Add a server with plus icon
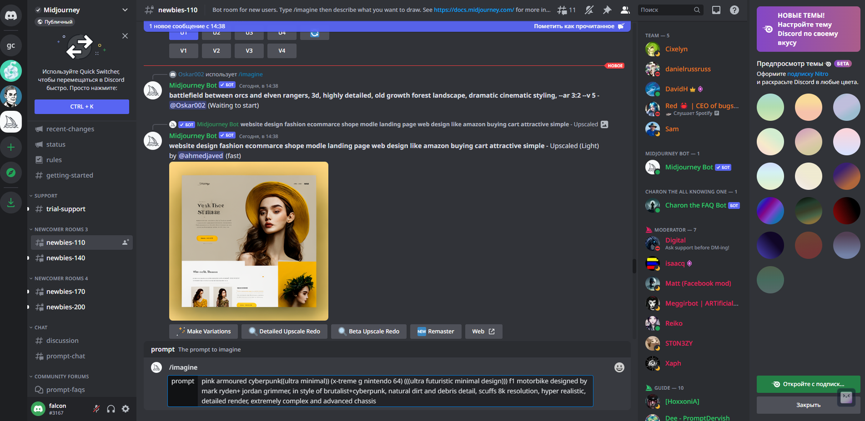The image size is (865, 421). [x=11, y=147]
